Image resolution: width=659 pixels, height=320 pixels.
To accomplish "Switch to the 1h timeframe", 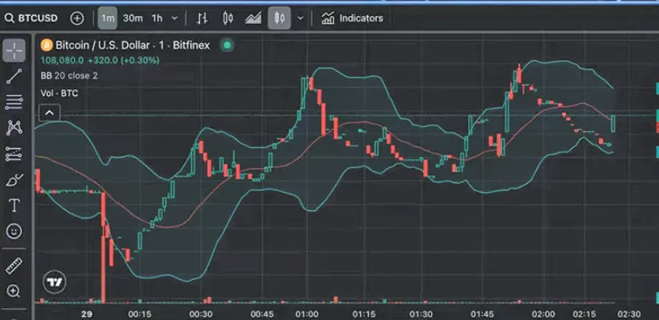I will pyautogui.click(x=157, y=18).
